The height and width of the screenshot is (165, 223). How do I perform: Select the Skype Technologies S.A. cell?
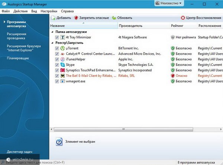136,65
